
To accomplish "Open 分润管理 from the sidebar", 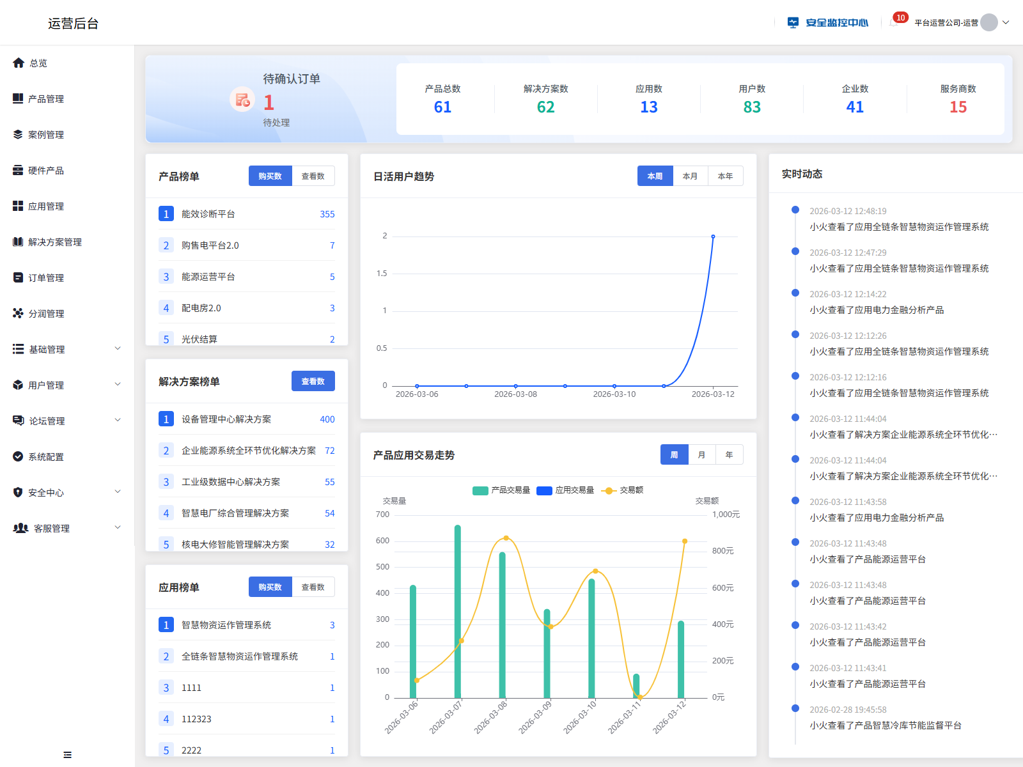I will click(45, 313).
